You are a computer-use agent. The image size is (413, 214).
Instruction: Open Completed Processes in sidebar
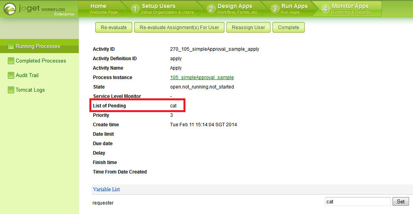pyautogui.click(x=41, y=61)
